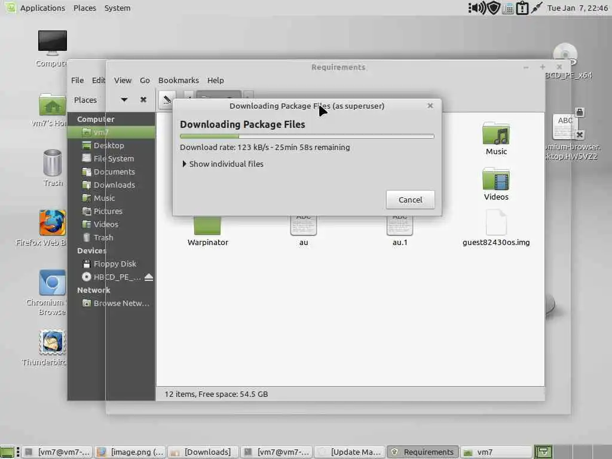Click the download progress bar

pyautogui.click(x=307, y=136)
